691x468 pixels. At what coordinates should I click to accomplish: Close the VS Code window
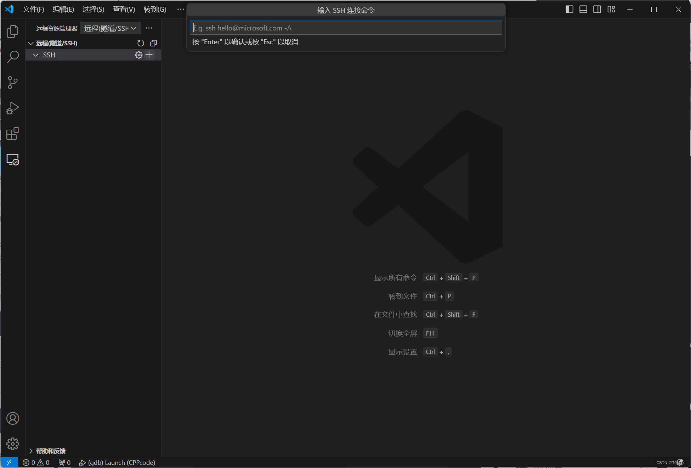point(678,9)
